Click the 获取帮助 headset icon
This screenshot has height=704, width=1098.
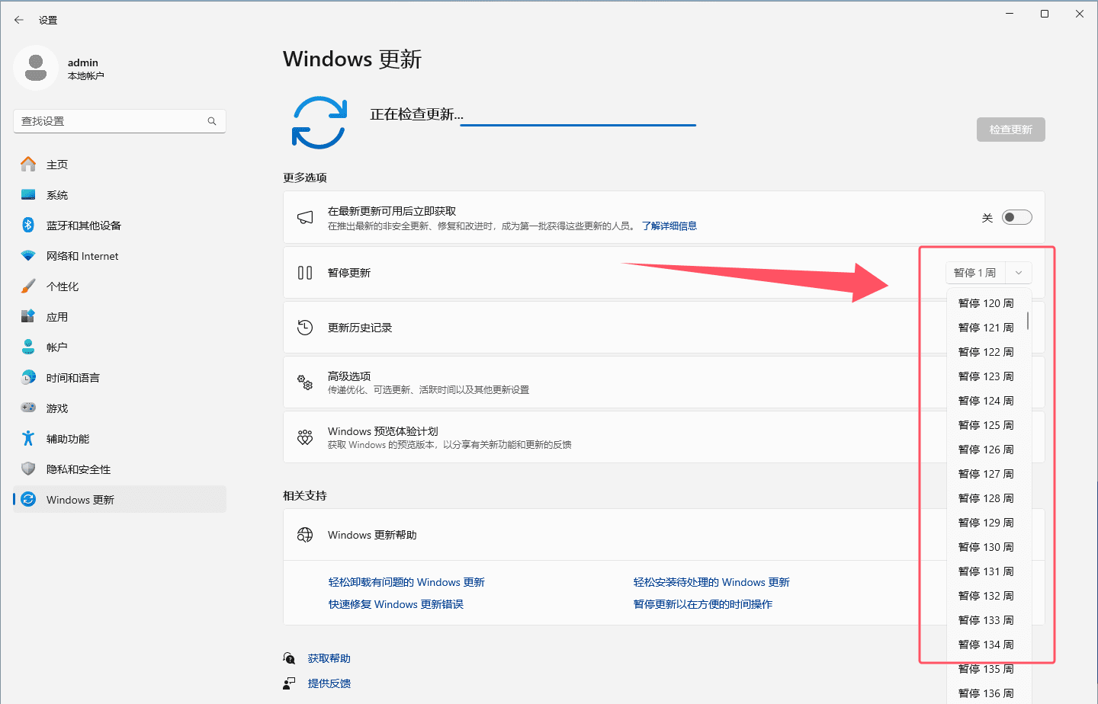coord(289,658)
